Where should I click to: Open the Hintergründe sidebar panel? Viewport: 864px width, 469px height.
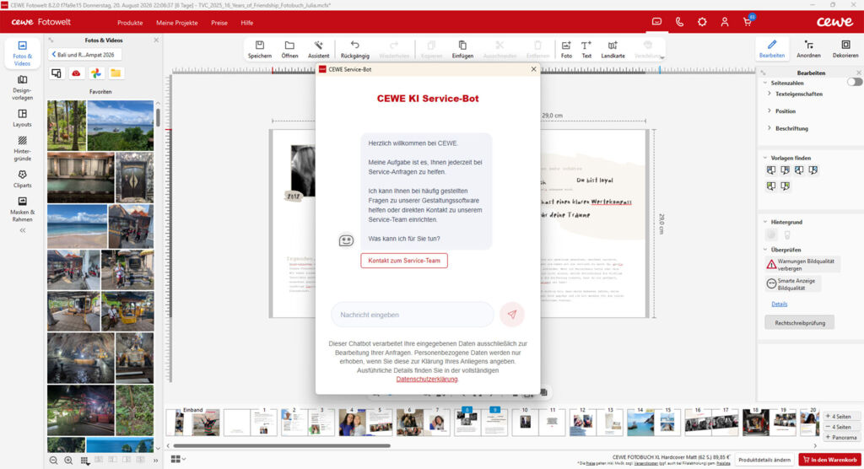pyautogui.click(x=22, y=148)
